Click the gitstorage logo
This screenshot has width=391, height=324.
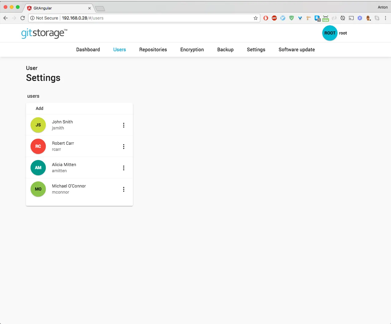click(x=44, y=33)
